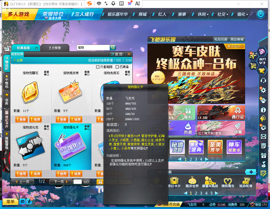The image size is (270, 209).
Task: Open the 炫动轮滑 icon
Action: tap(246, 182)
